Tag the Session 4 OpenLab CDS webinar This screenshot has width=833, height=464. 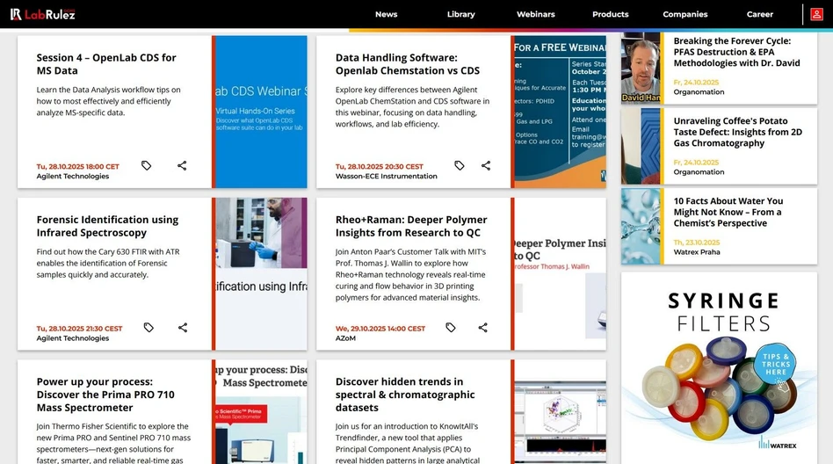[146, 166]
